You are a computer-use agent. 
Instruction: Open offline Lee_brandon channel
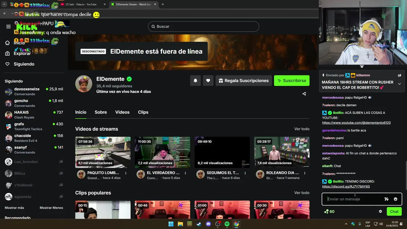(34, 162)
